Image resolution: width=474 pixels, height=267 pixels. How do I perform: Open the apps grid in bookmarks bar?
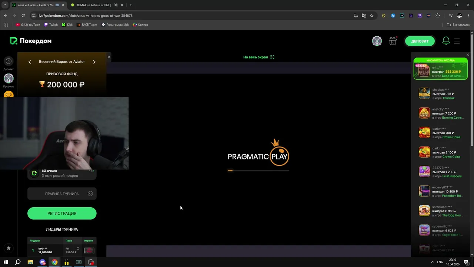(x=6, y=25)
